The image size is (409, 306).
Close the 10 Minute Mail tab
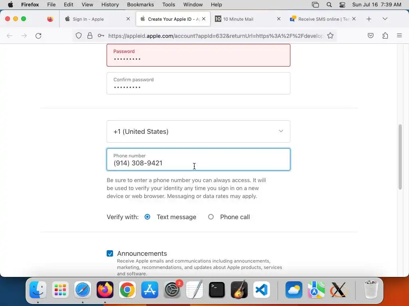pos(278,19)
